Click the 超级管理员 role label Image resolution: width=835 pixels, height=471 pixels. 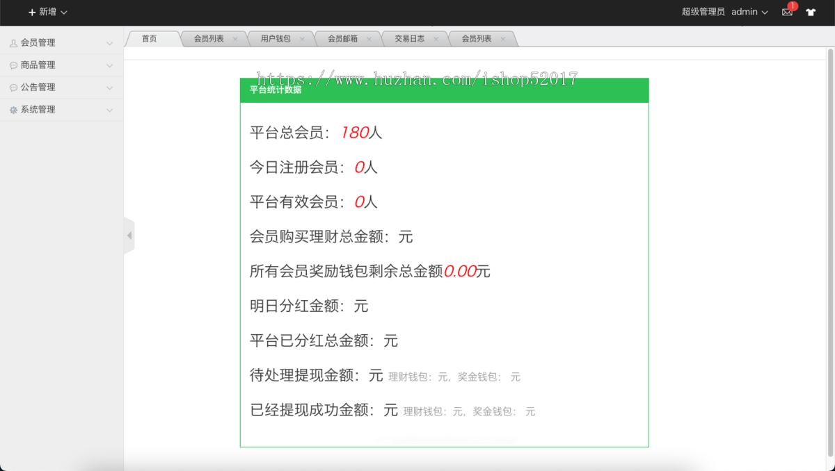click(703, 13)
